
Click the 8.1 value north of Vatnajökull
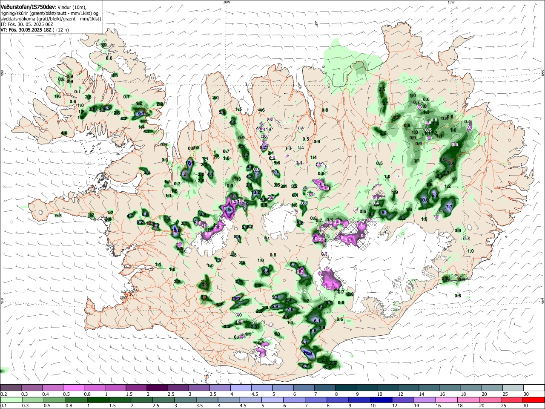(384, 212)
